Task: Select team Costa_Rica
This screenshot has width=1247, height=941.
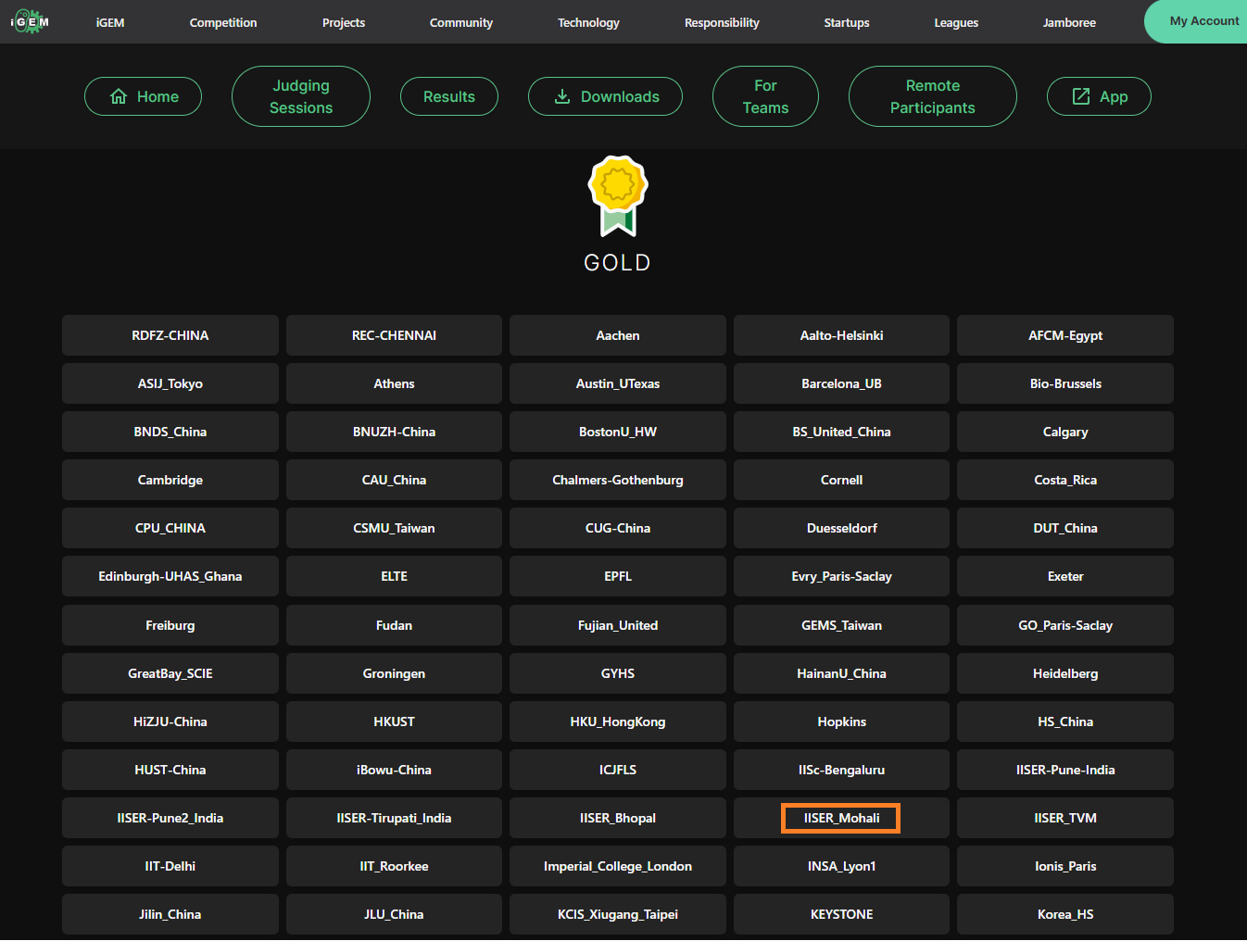Action: click(1065, 480)
